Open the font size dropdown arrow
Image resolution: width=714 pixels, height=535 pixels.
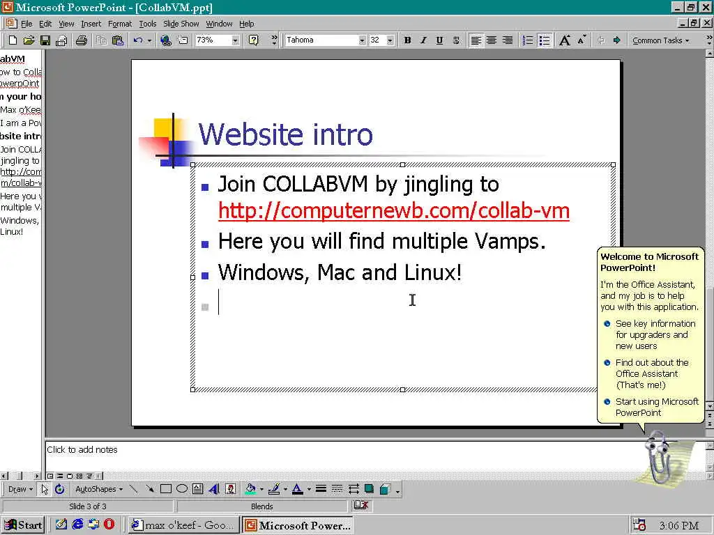[390, 40]
